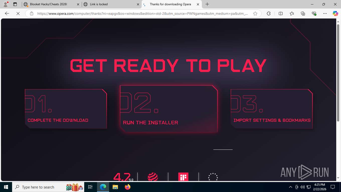Show hidden system tray icons
The image size is (341, 192).
click(291, 187)
